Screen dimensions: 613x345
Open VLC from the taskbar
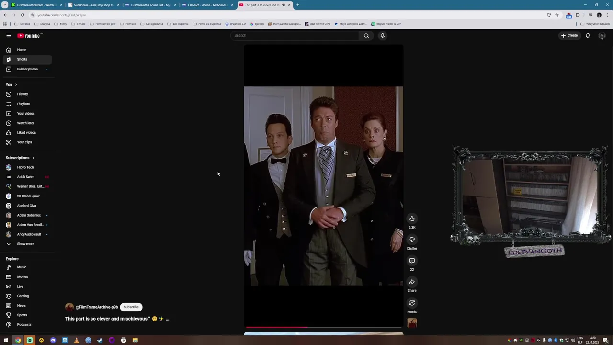click(x=77, y=341)
